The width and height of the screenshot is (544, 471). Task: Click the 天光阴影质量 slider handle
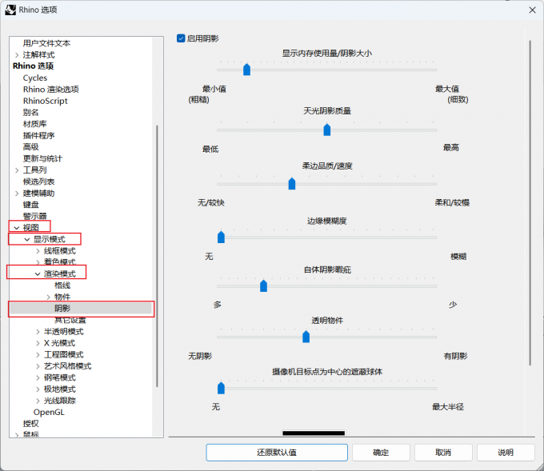[x=327, y=130]
